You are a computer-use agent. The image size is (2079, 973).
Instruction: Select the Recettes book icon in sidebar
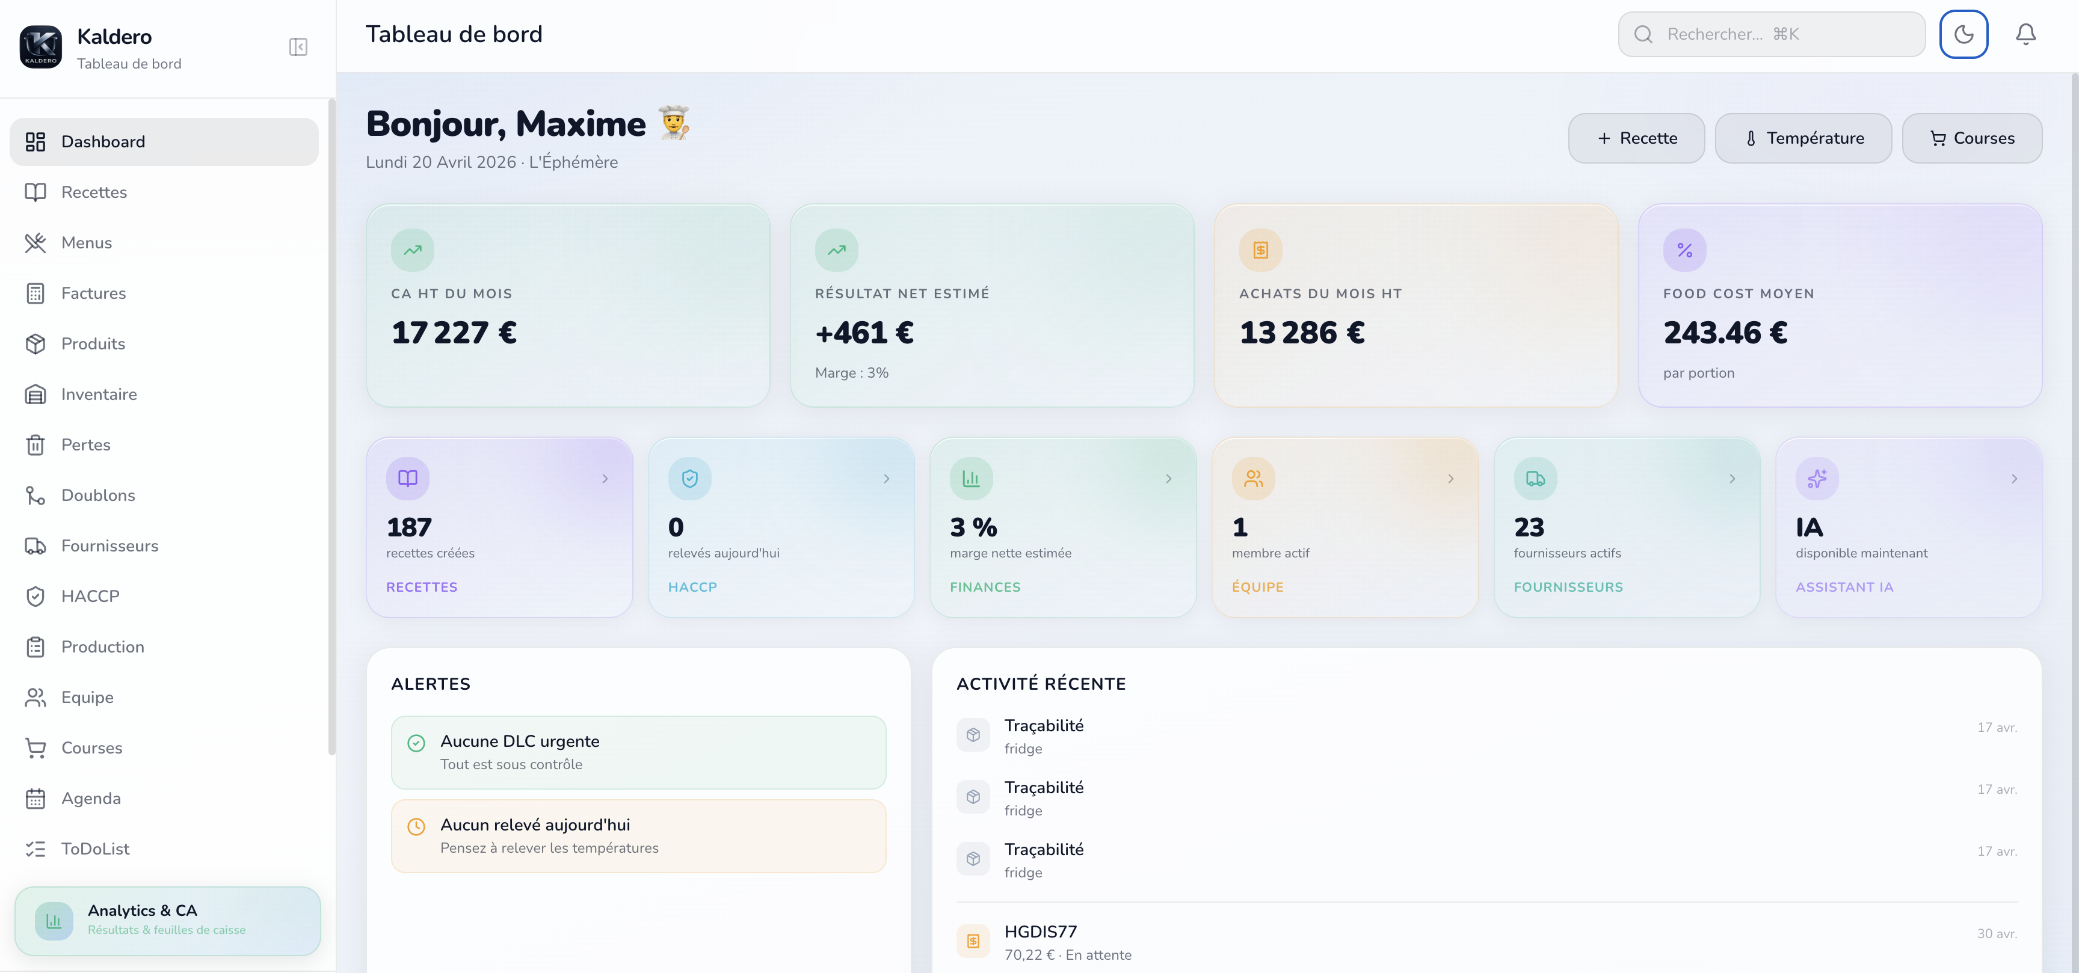tap(35, 192)
